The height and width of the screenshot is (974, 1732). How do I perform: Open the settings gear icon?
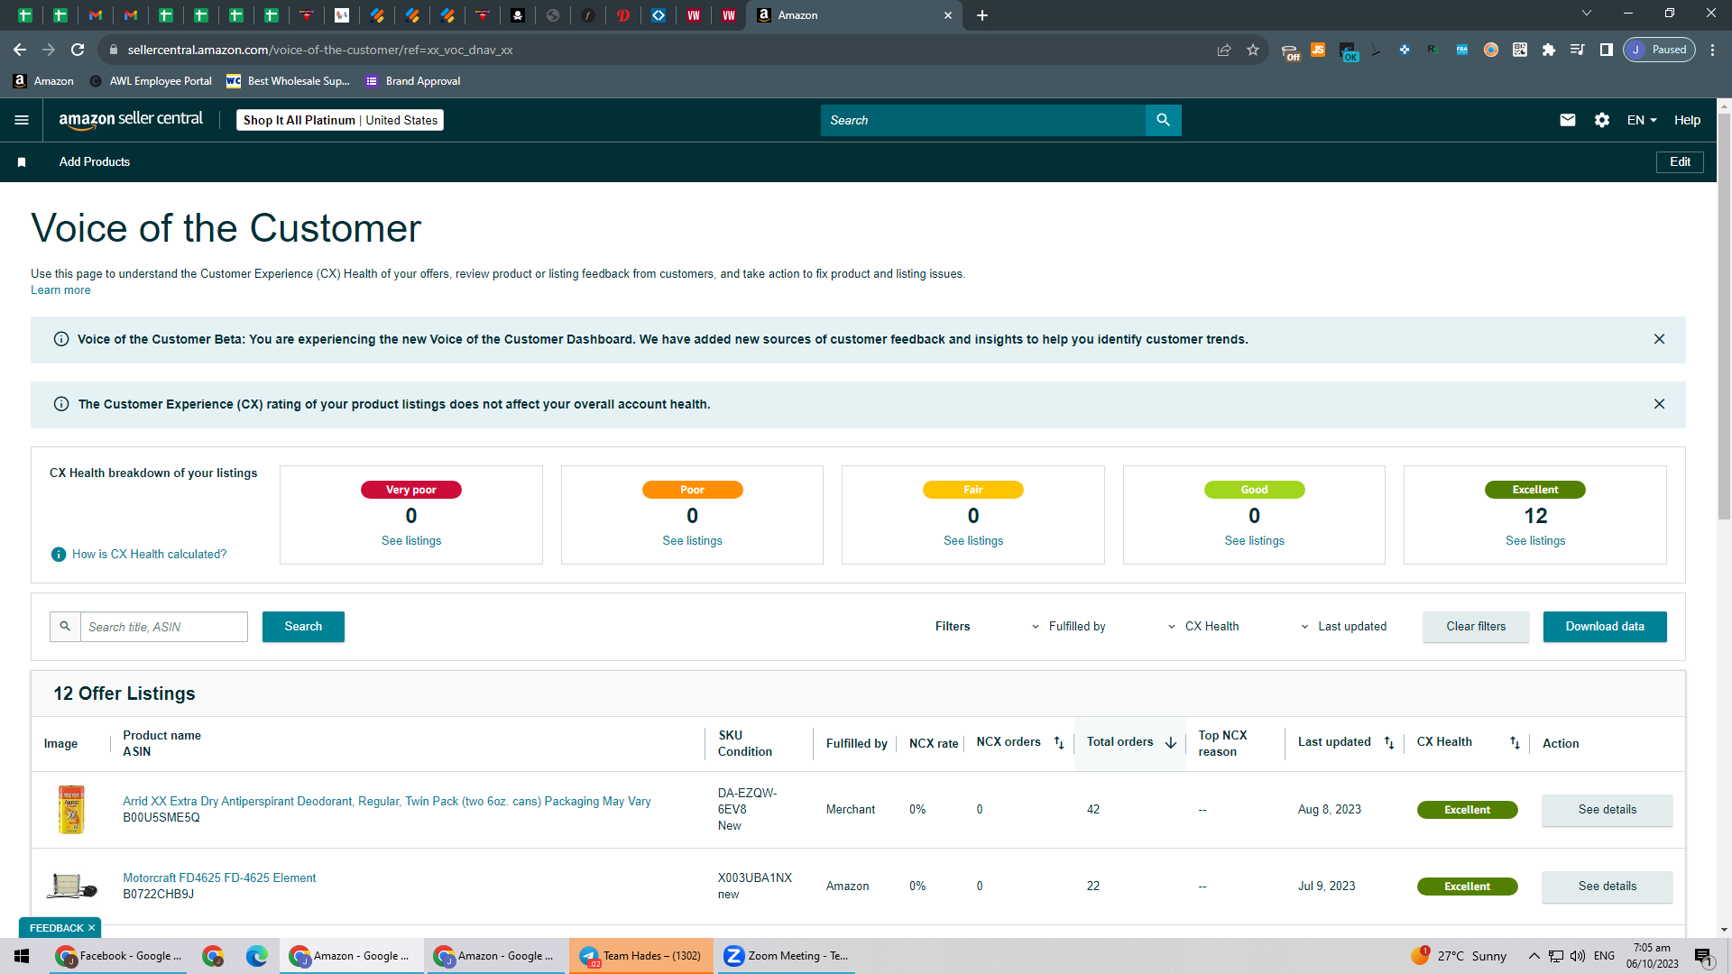[x=1602, y=120]
